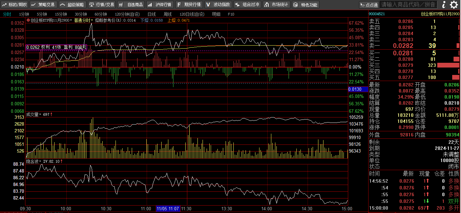The width and height of the screenshot is (461, 213).
Task: Open the 标的/期权 toolbar button
Action: pos(15,5)
